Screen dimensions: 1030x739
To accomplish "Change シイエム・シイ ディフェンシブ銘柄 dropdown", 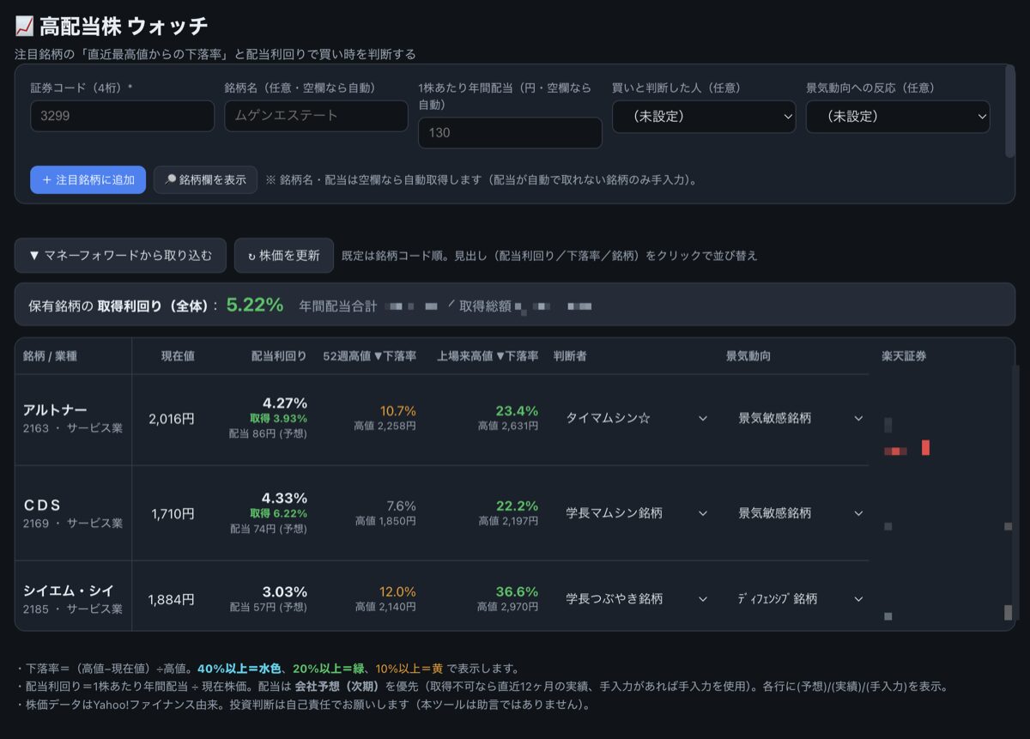I will pos(800,599).
